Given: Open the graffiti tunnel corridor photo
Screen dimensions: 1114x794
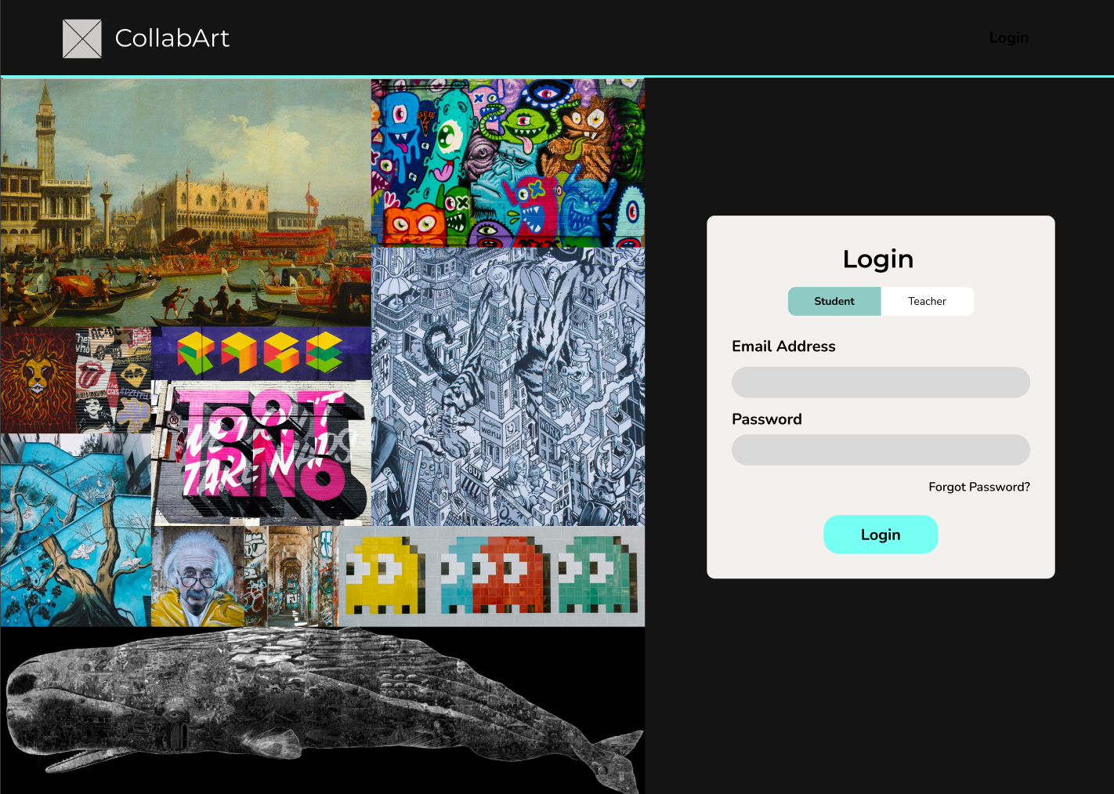Looking at the screenshot, I should pos(290,576).
